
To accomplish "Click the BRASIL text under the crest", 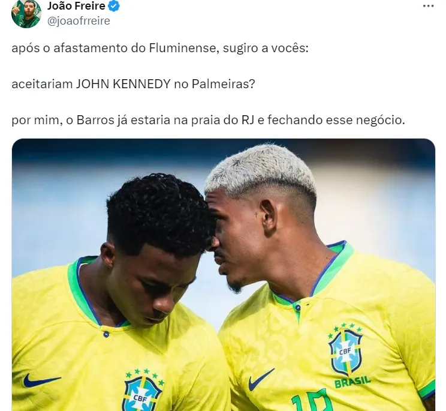I will pos(352,382).
